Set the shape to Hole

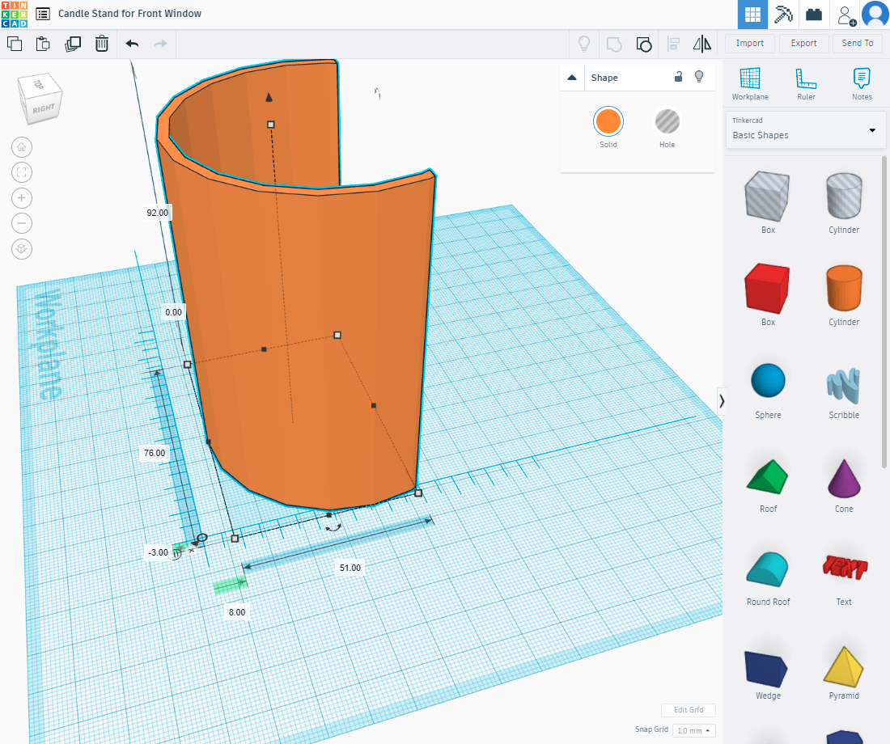(667, 121)
